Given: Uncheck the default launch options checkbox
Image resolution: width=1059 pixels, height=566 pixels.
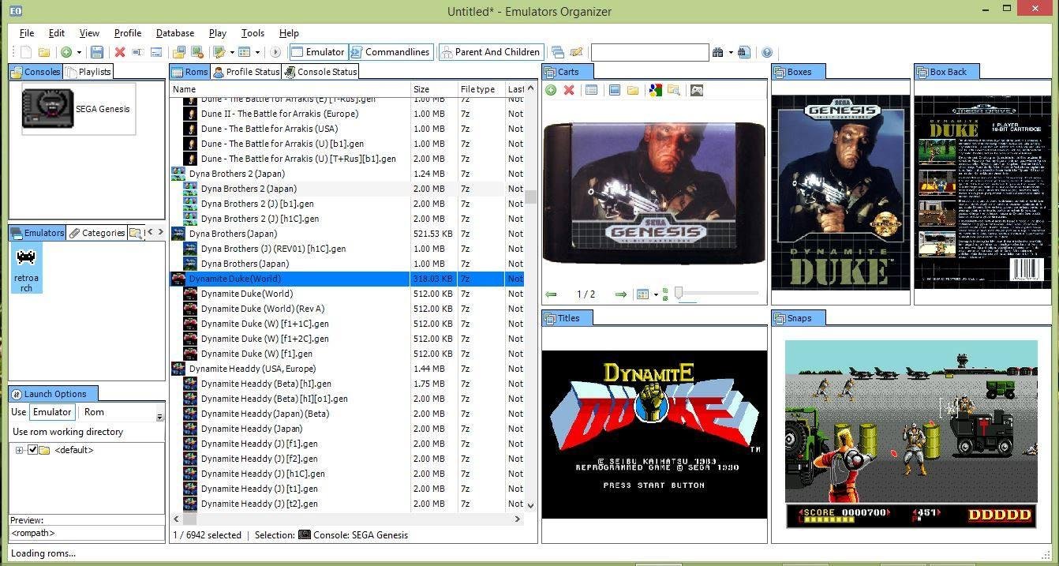Looking at the screenshot, I should coord(32,449).
